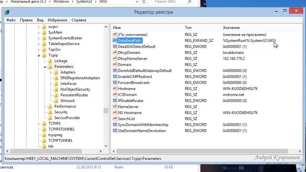Click the string icon beside DhcpDomain
Viewport: 306px width, 172px height.
coord(115,53)
